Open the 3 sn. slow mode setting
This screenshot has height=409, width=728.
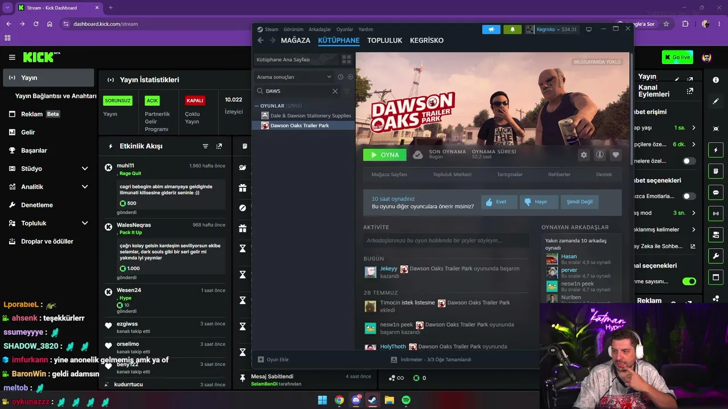pyautogui.click(x=685, y=213)
